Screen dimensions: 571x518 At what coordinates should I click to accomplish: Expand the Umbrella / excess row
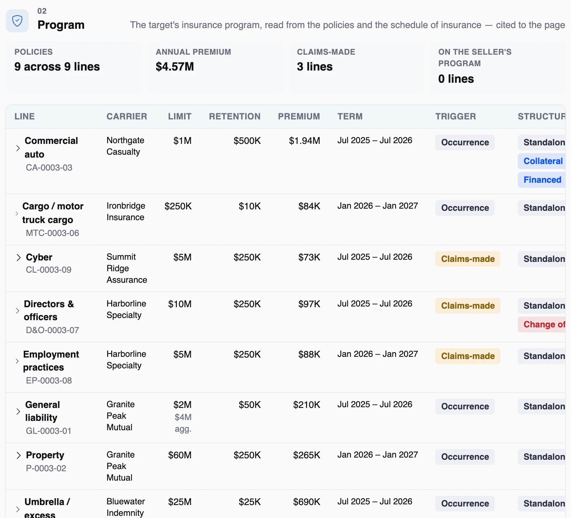point(18,509)
